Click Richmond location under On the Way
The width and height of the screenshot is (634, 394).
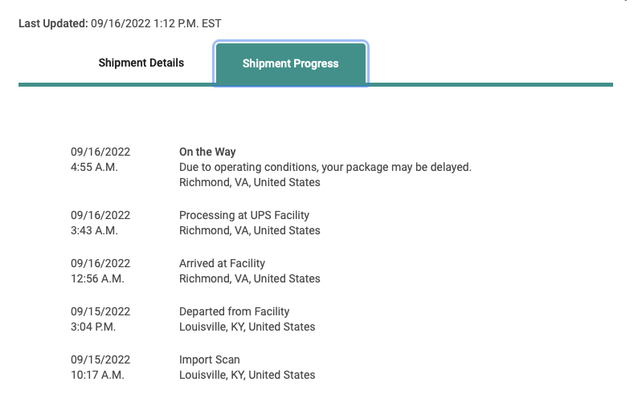249,182
